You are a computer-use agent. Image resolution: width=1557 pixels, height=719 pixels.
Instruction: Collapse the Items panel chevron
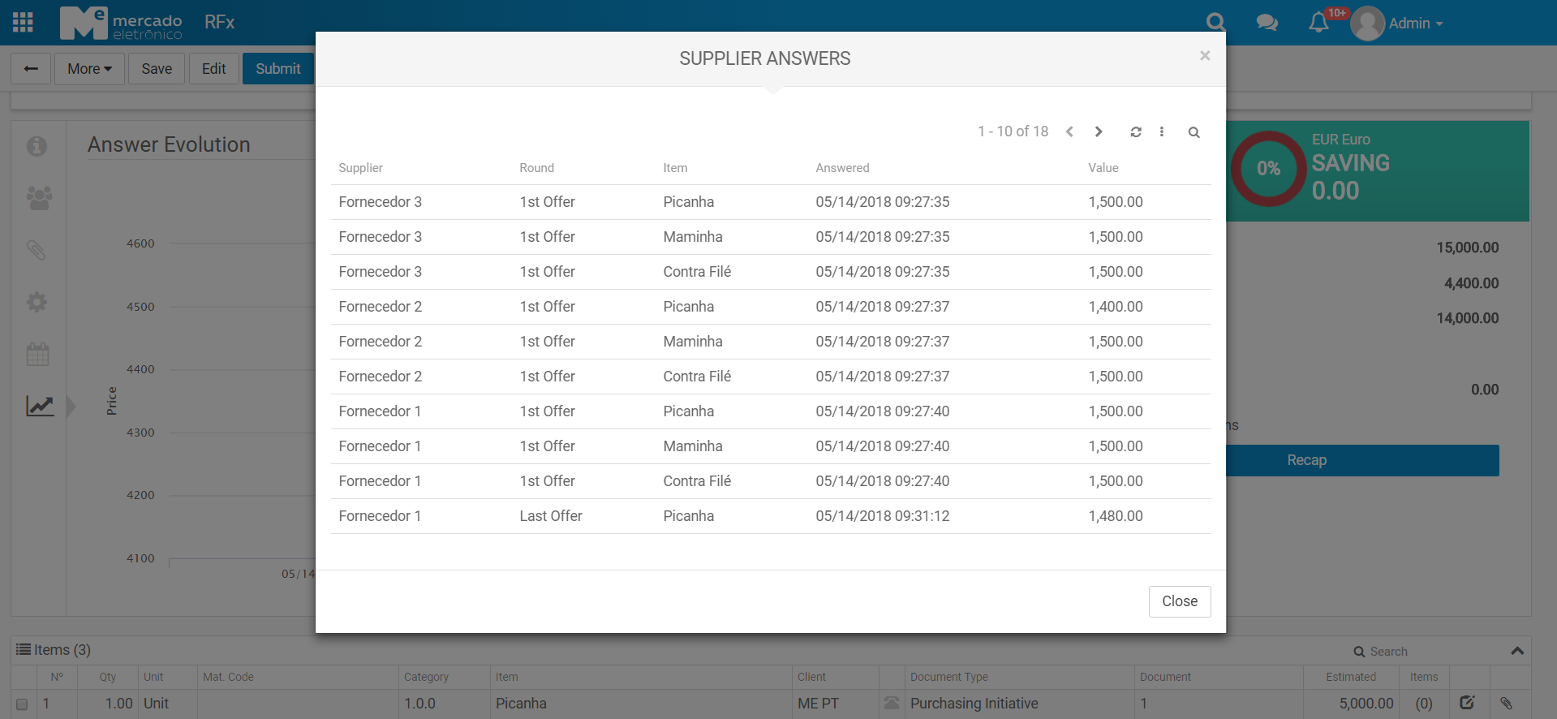(x=1517, y=651)
